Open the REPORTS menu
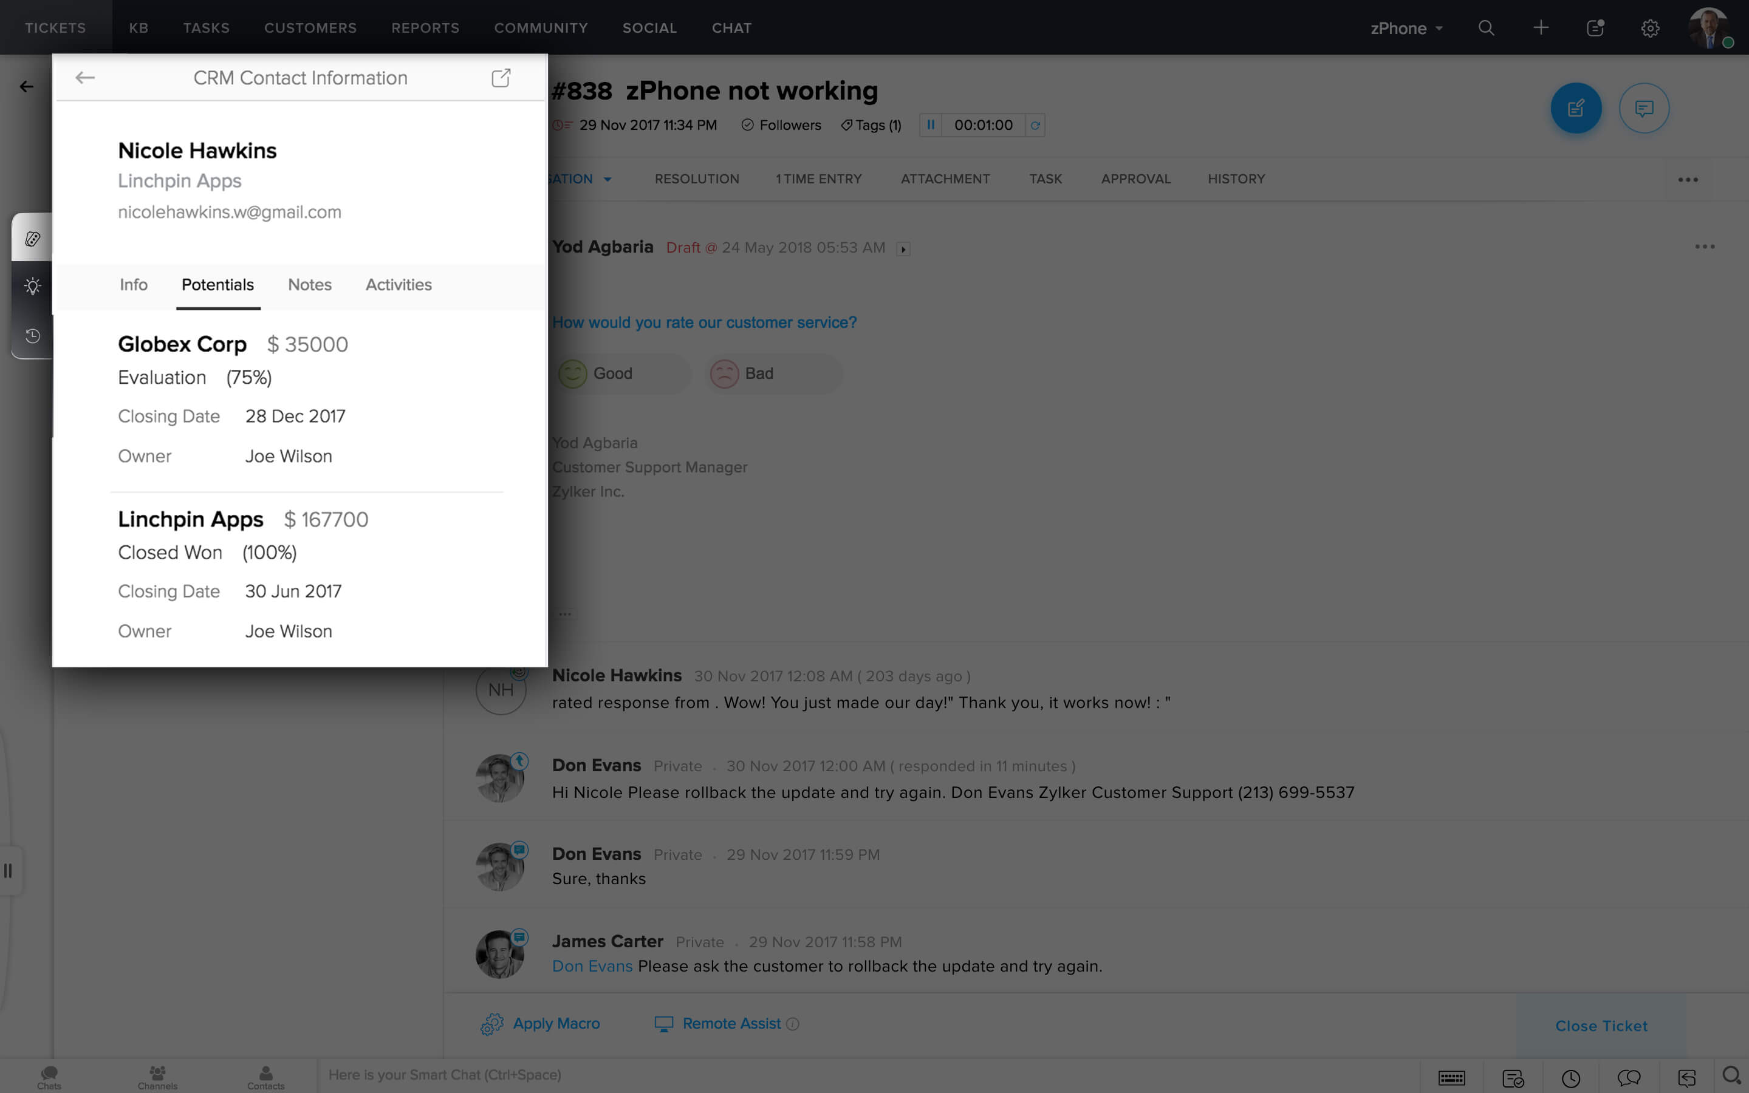 click(425, 27)
